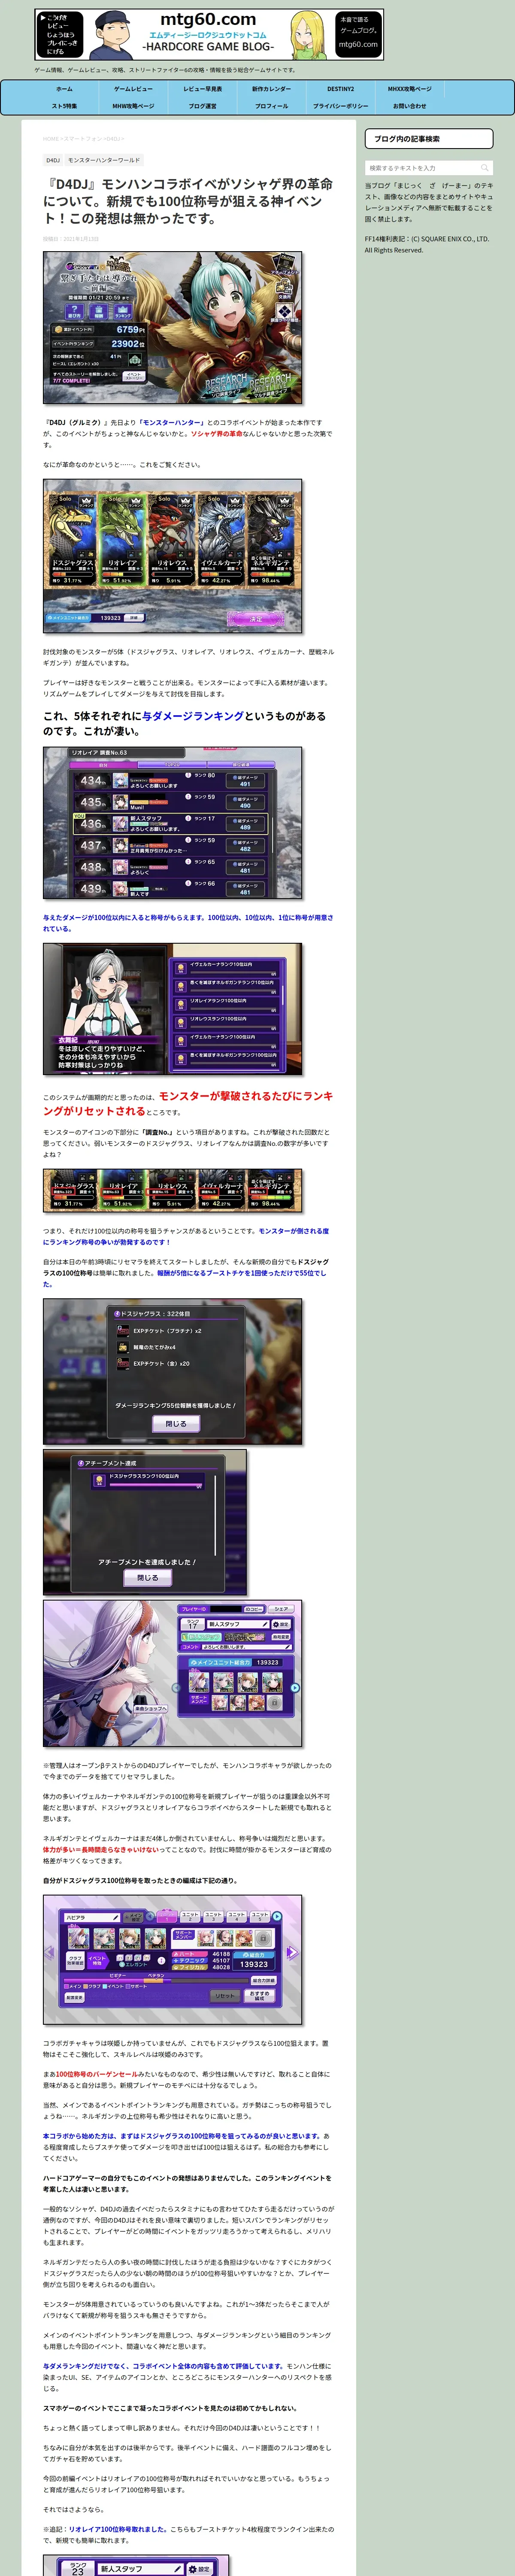Screen dimensions: 515x2576
Task: Focus the sidebar search text field
Action: (421, 168)
